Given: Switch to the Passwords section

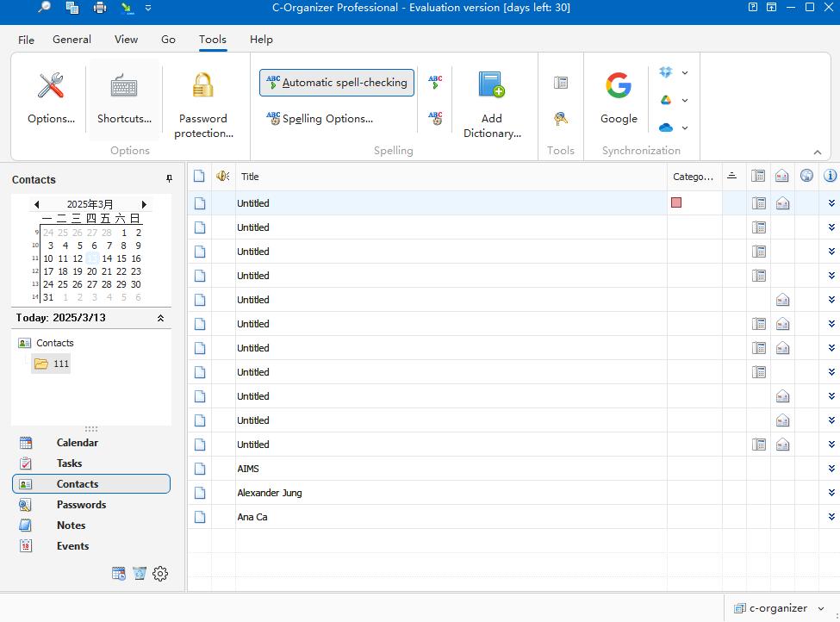Looking at the screenshot, I should click(x=81, y=504).
